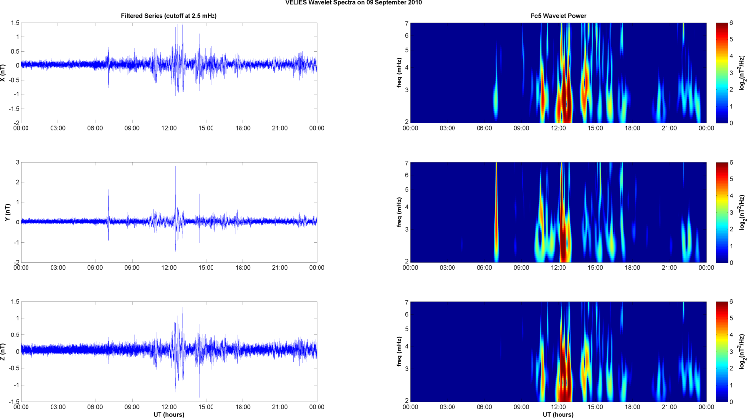Select the Pc5 Wavelet Power title

click(x=558, y=16)
